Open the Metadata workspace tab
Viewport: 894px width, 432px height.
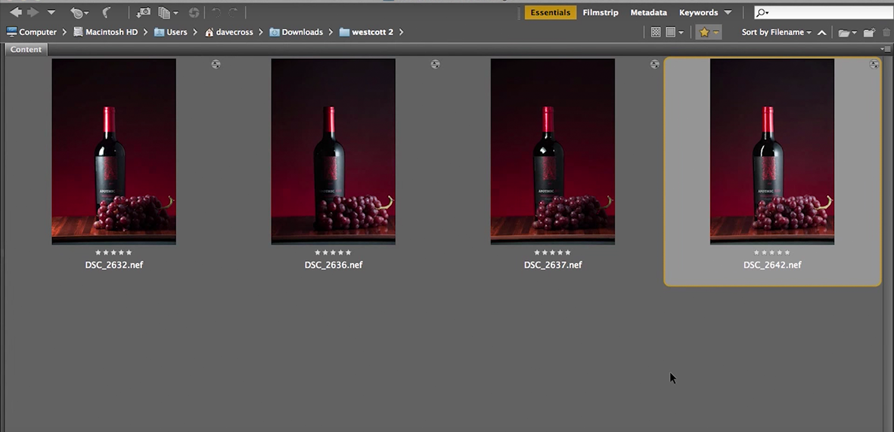click(648, 12)
